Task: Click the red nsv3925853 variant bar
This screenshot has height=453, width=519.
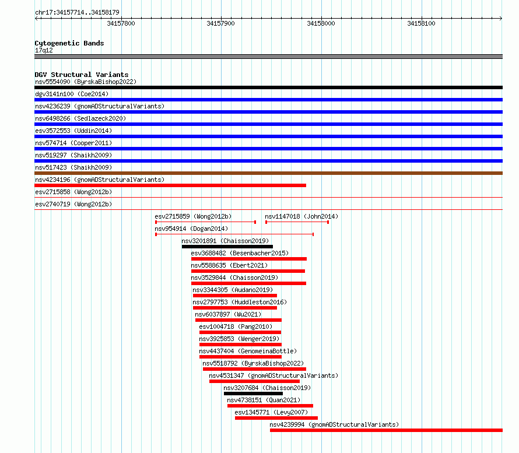Action: pos(240,345)
